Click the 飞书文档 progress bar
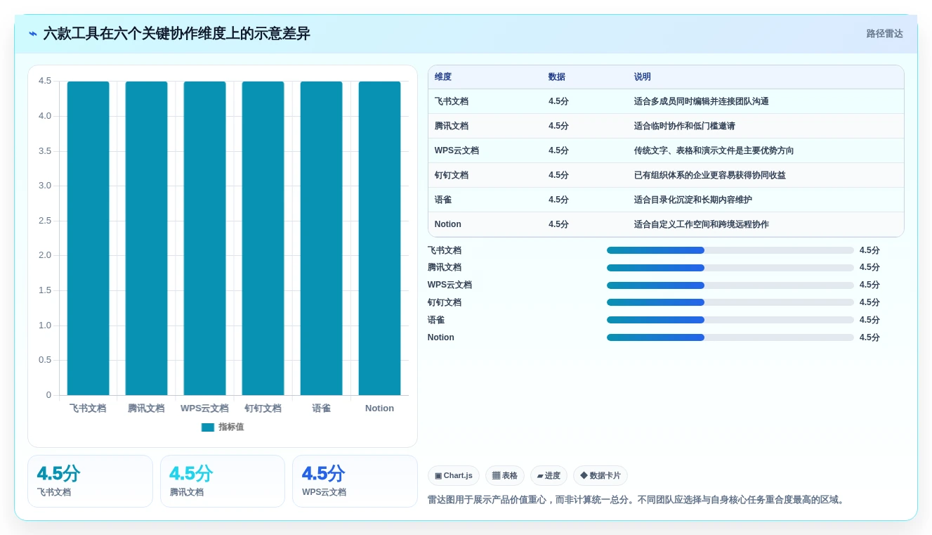This screenshot has width=932, height=535. click(x=730, y=250)
